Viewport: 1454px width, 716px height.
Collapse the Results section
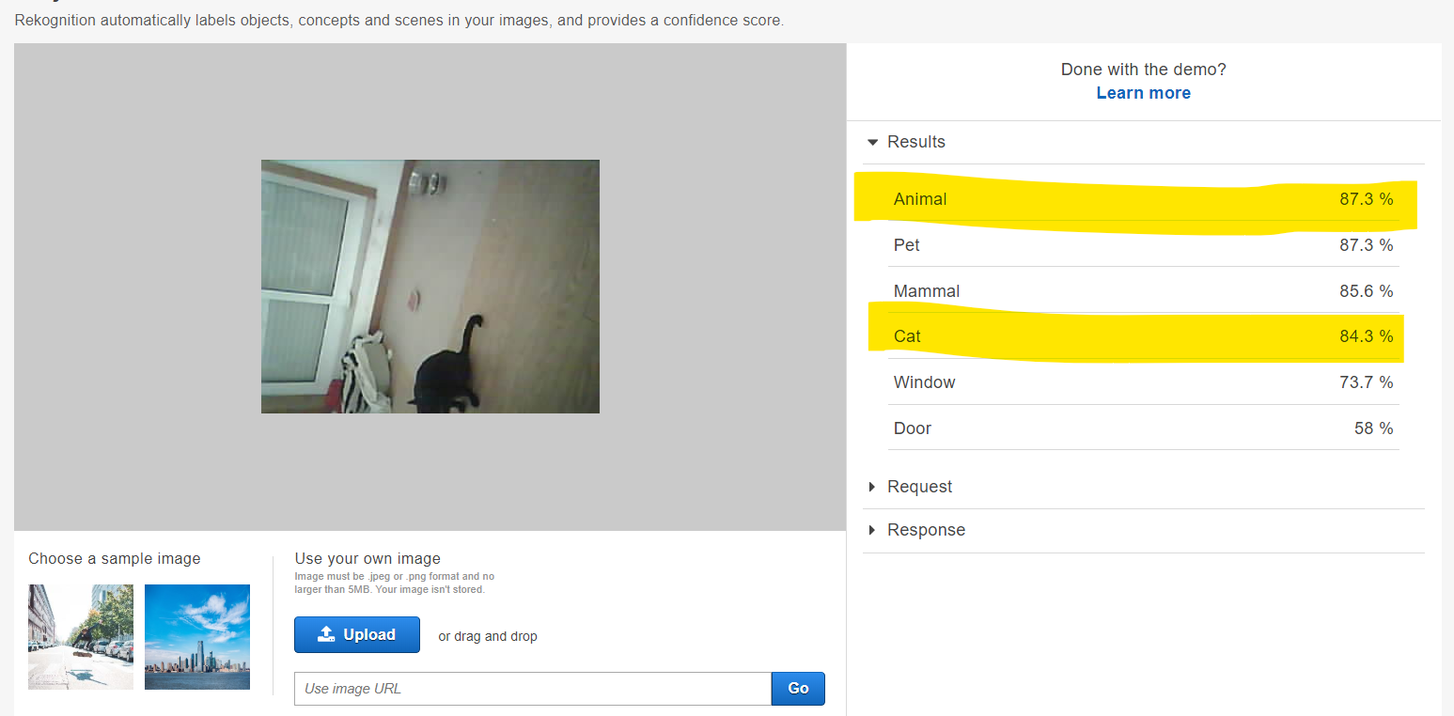point(907,142)
